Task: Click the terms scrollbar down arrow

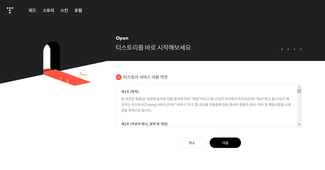Action: (x=299, y=125)
